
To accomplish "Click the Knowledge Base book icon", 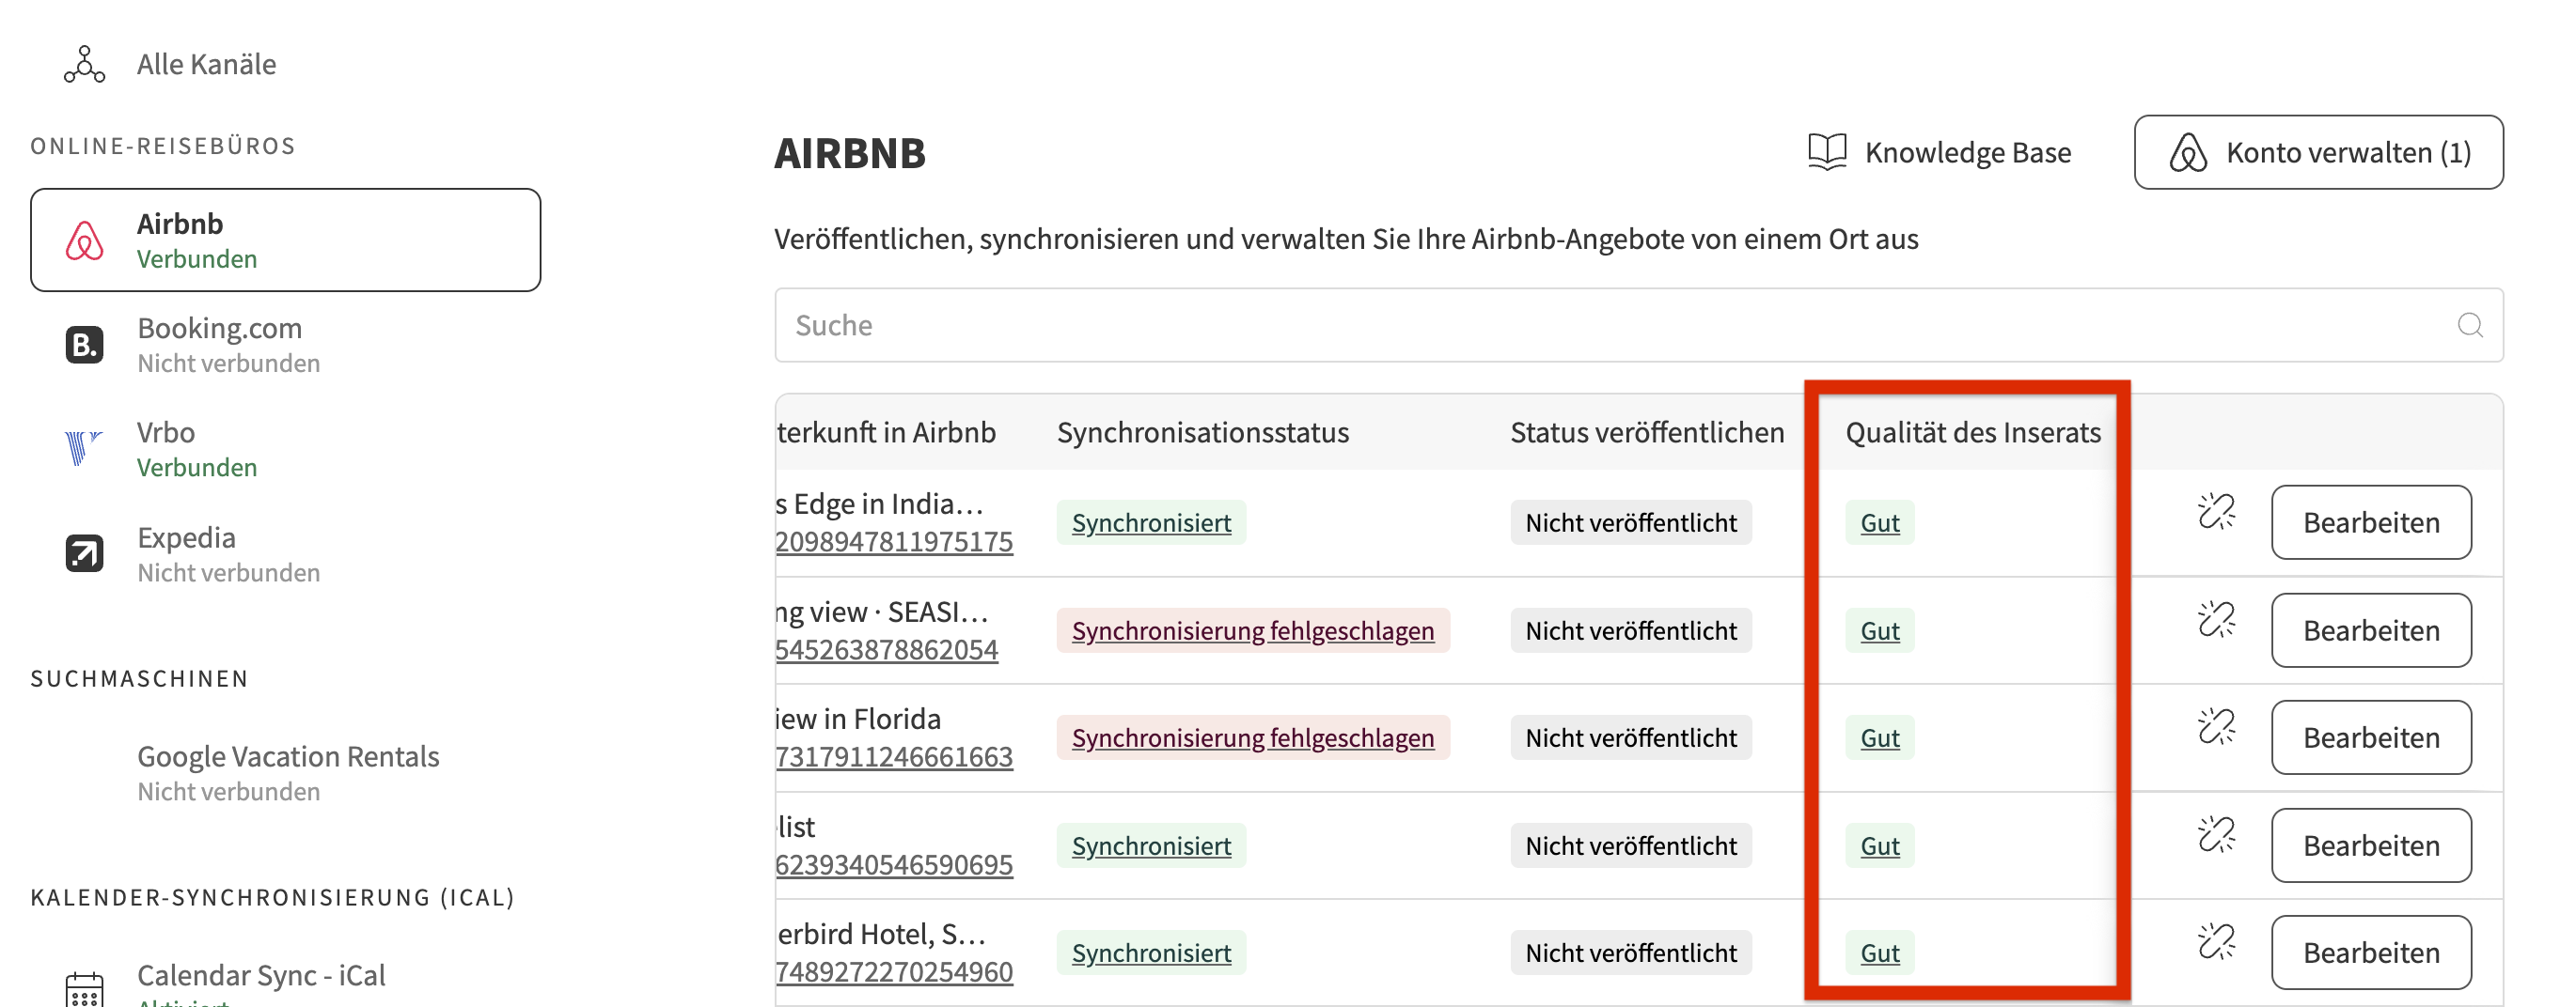I will coord(1827,152).
